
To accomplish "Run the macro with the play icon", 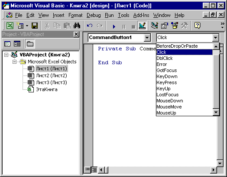I will 114,26.
